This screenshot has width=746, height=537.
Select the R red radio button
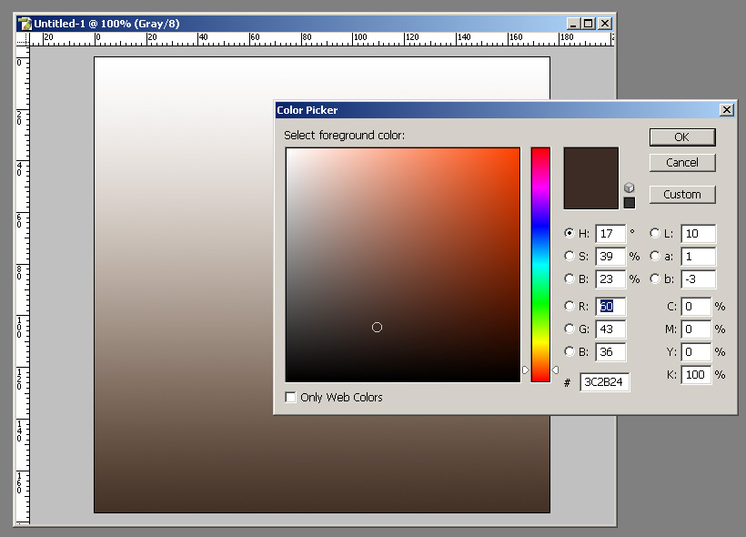point(570,307)
